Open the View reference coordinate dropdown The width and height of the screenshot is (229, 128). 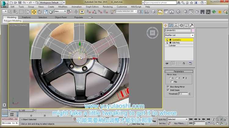point(60,11)
